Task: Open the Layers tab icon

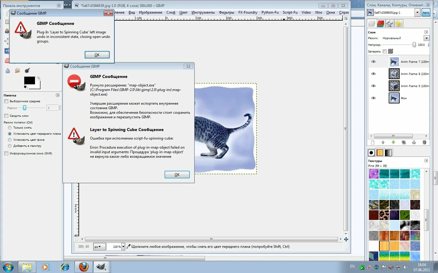Action: click(372, 24)
